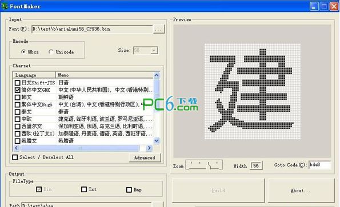The image size is (340, 207).
Task: Click the 希腊语 memo cell
Action: pyautogui.click(x=66, y=141)
